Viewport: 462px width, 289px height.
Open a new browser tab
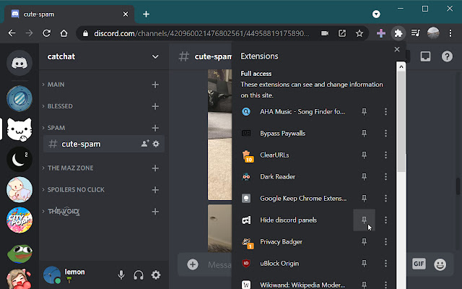[x=146, y=14]
